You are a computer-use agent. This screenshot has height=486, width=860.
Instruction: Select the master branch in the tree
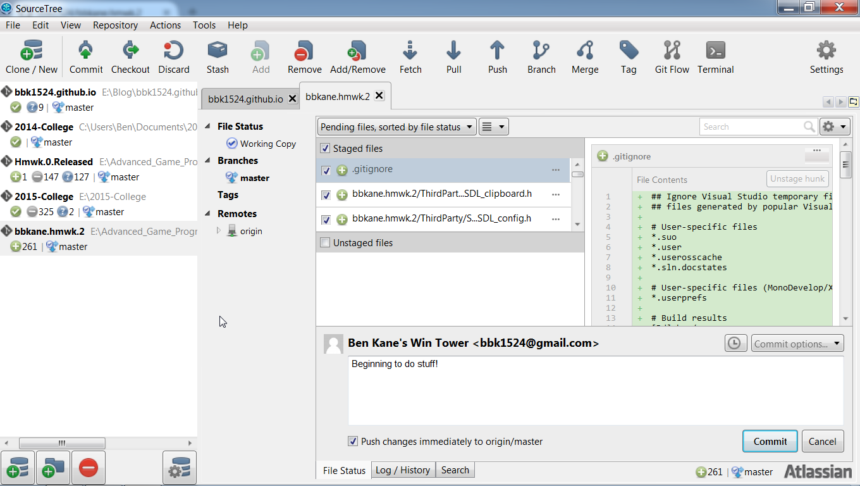pos(248,178)
